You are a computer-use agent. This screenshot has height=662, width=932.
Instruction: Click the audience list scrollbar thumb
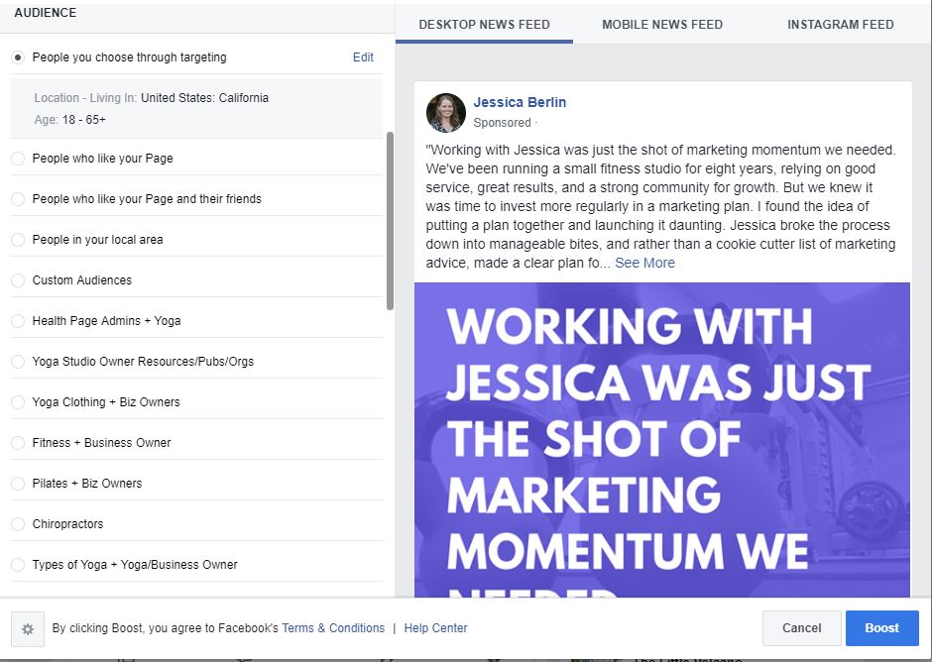390,221
